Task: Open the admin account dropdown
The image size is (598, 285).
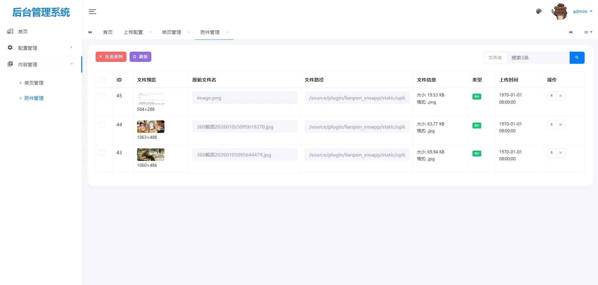Action: click(582, 11)
